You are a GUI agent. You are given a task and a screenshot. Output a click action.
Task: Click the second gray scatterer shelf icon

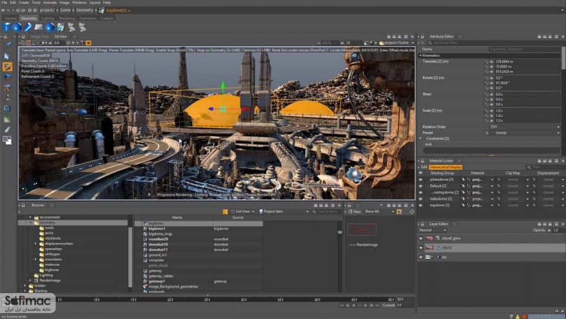(x=82, y=27)
